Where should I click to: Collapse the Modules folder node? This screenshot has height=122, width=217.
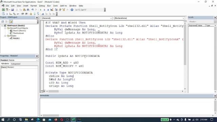[5, 36]
